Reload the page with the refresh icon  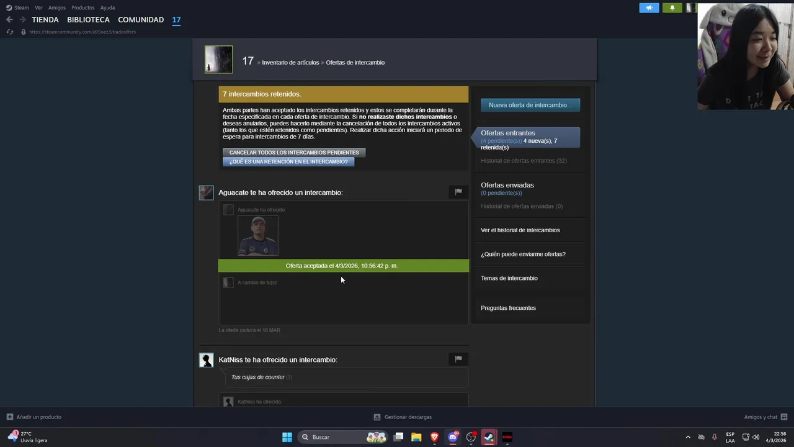coord(10,32)
